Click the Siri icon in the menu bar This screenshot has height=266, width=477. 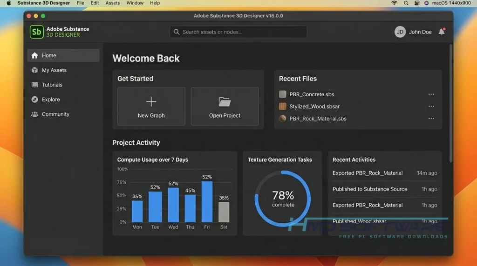[x=426, y=3]
